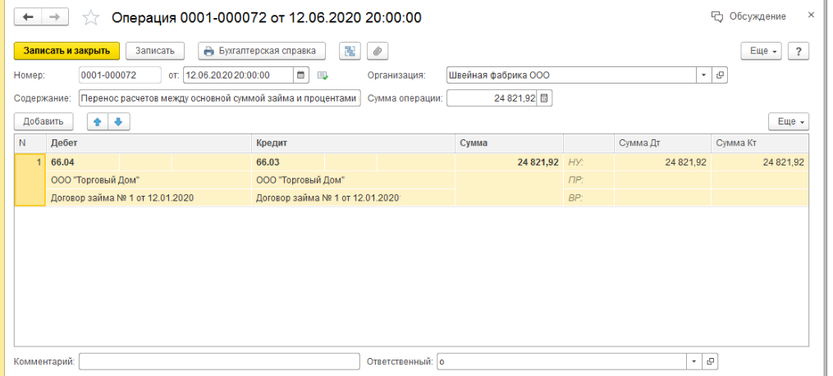Open attached files paperclip icon
Image resolution: width=833 pixels, height=376 pixels.
tap(378, 51)
